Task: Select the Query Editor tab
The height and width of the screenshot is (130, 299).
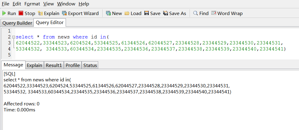Action: click(50, 23)
